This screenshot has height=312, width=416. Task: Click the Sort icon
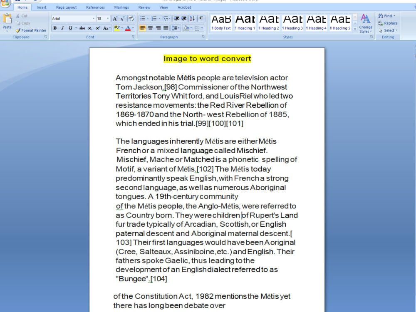pyautogui.click(x=192, y=19)
